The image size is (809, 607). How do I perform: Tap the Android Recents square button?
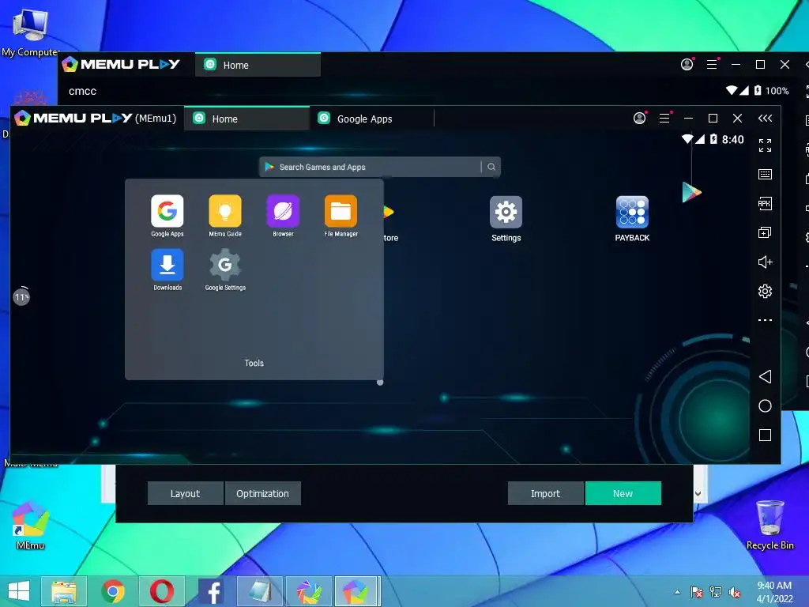pyautogui.click(x=765, y=435)
